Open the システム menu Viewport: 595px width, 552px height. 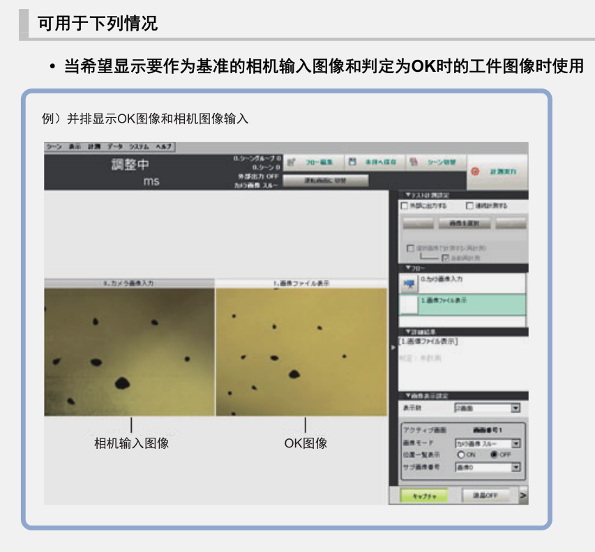click(x=139, y=147)
